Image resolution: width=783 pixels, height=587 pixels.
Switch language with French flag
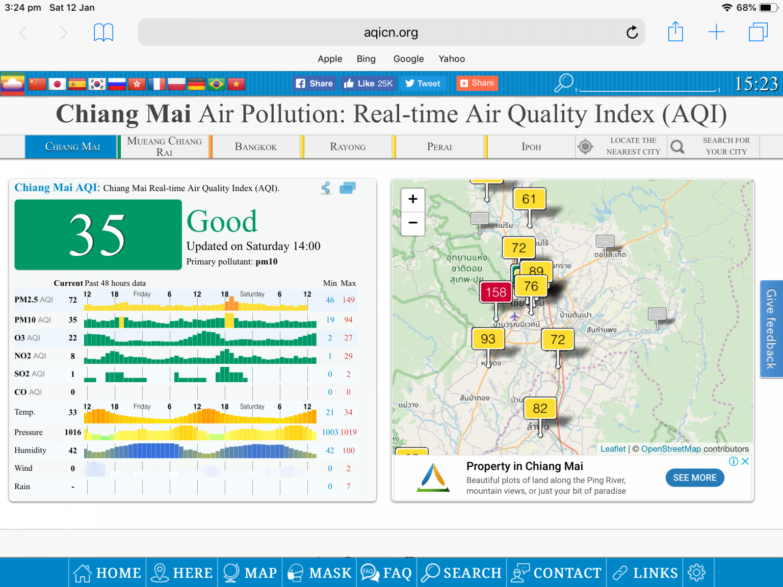click(156, 84)
